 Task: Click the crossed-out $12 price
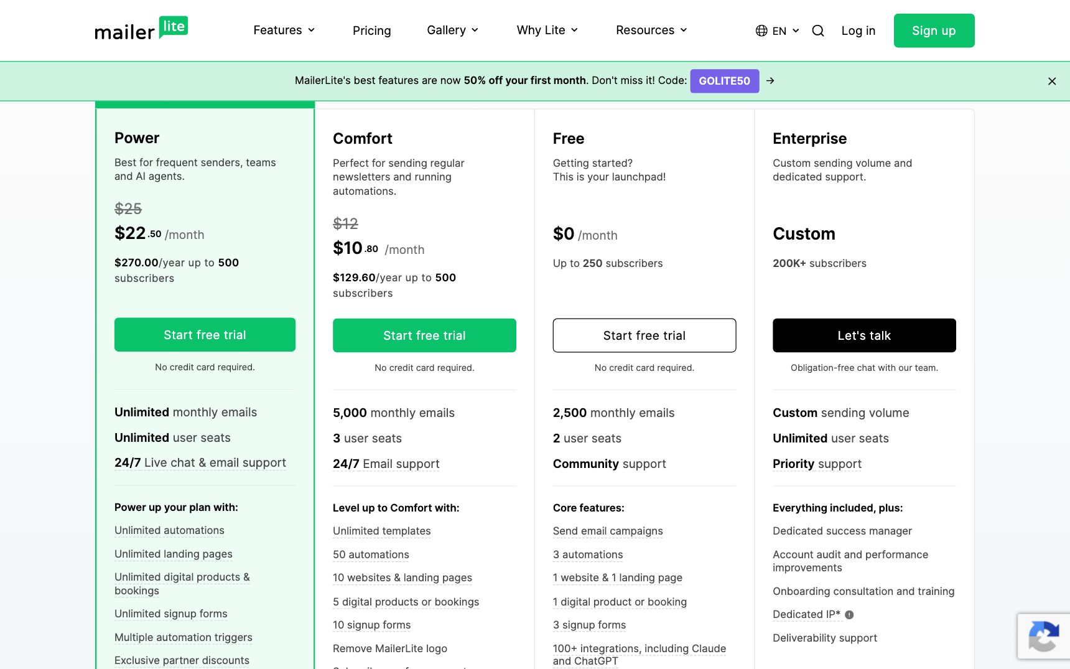tap(345, 223)
